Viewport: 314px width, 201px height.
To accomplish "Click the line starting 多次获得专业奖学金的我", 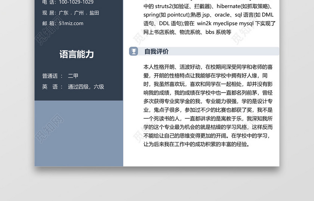I will [208, 101].
